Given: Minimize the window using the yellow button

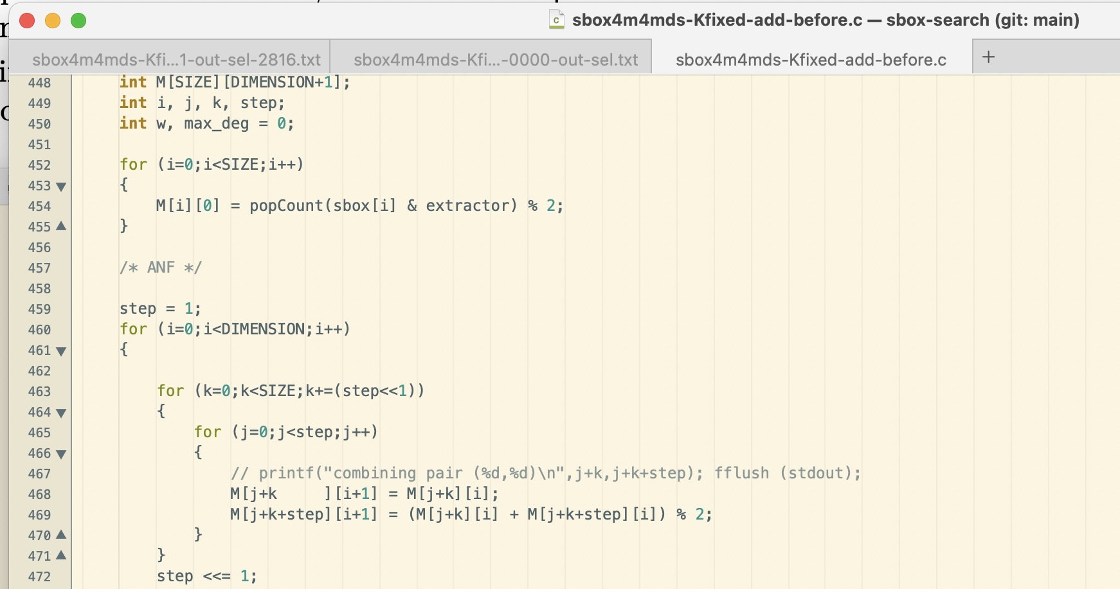Looking at the screenshot, I should pyautogui.click(x=52, y=21).
